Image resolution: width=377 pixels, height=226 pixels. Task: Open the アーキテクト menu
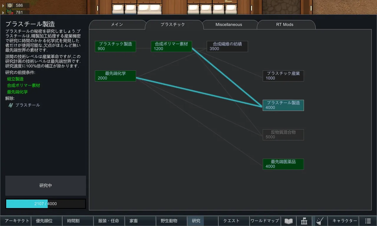17,221
